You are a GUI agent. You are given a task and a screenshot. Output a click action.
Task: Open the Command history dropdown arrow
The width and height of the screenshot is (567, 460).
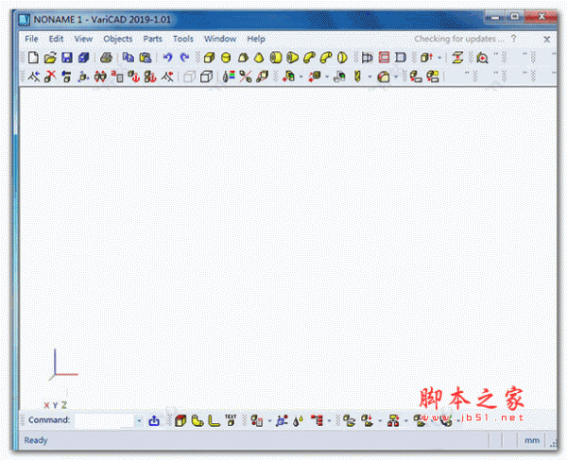(139, 421)
